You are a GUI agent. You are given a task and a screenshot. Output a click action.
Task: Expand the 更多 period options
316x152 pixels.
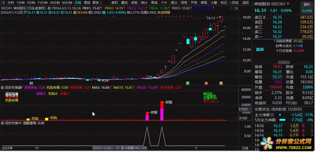[97, 3]
